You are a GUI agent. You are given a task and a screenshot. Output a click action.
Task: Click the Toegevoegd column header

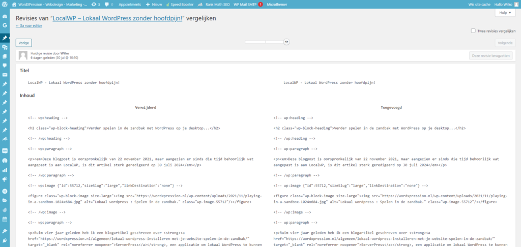pyautogui.click(x=391, y=108)
